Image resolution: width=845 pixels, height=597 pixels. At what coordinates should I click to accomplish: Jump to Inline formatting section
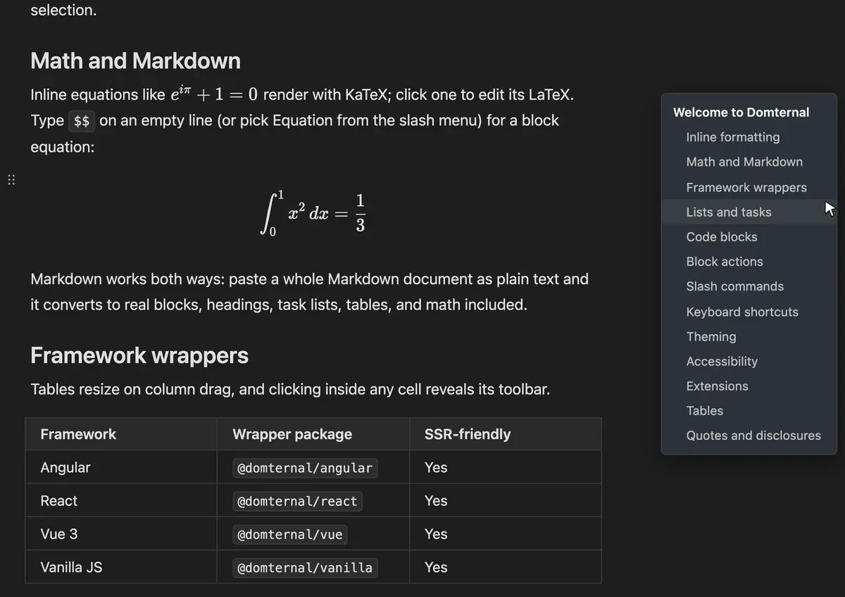coord(733,137)
